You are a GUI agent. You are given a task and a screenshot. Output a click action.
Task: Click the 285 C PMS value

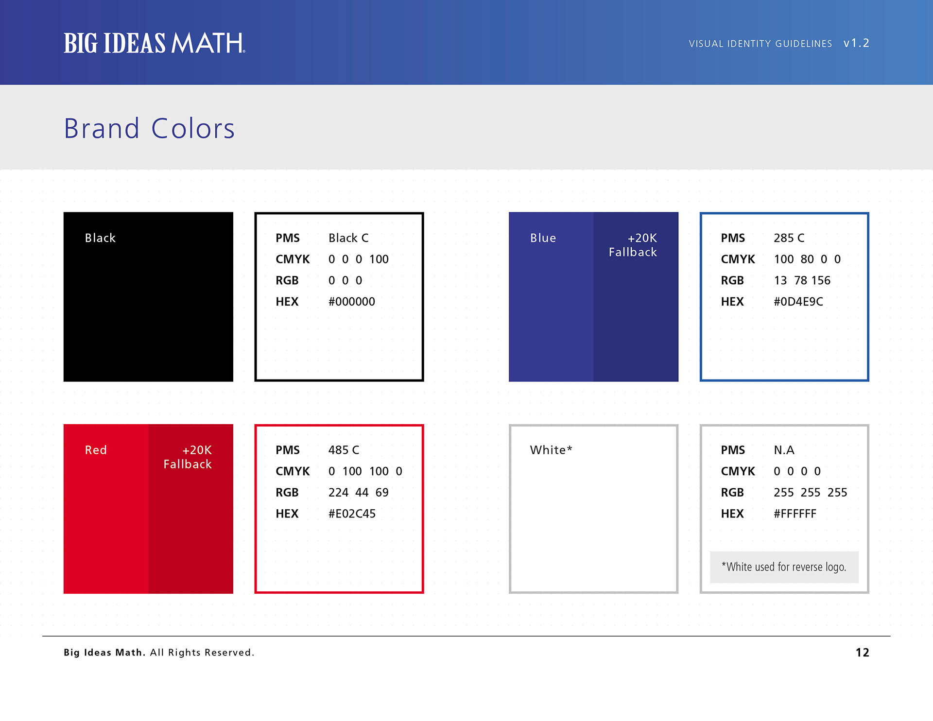(789, 238)
